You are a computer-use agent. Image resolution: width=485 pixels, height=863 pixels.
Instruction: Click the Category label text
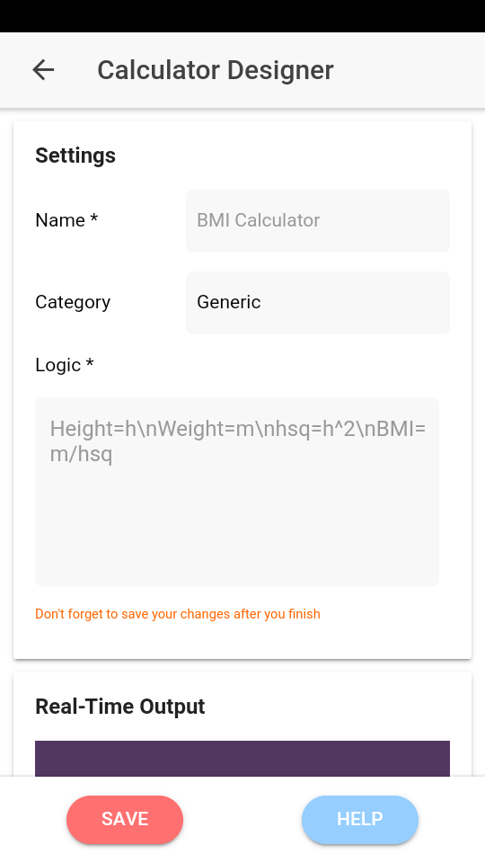[x=73, y=302]
